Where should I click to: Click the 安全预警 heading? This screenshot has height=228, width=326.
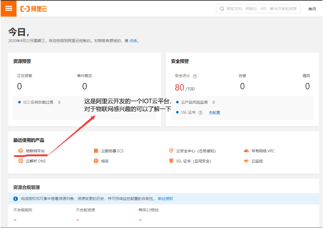pos(180,61)
